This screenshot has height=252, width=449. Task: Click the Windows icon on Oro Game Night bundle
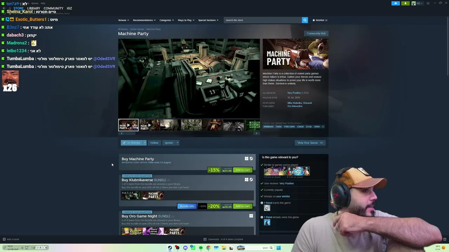251,216
